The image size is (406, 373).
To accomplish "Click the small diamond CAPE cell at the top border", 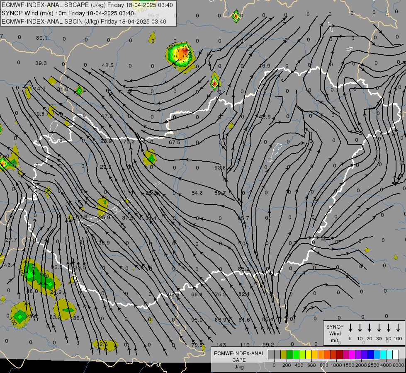I will pos(236,16).
